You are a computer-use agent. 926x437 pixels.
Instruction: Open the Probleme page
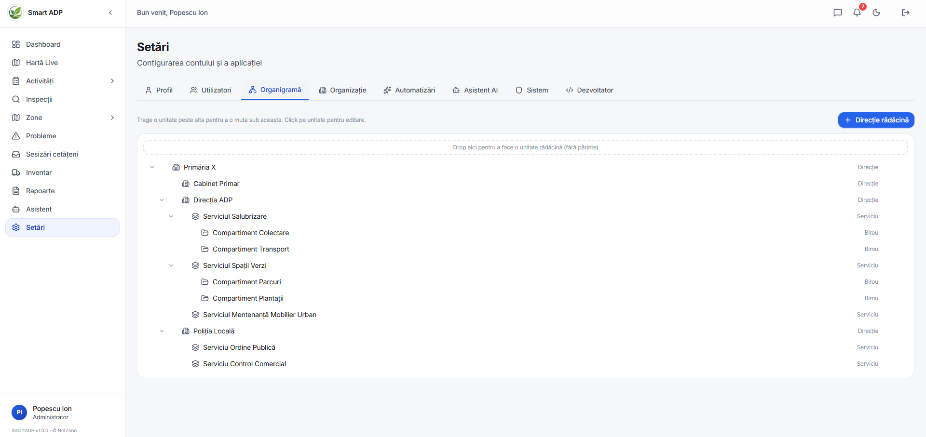pos(62,136)
